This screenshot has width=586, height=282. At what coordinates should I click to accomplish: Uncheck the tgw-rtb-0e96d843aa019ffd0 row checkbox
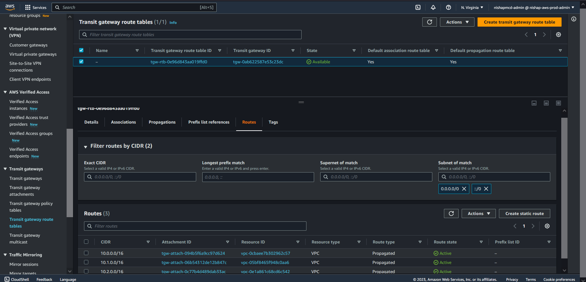coord(81,61)
